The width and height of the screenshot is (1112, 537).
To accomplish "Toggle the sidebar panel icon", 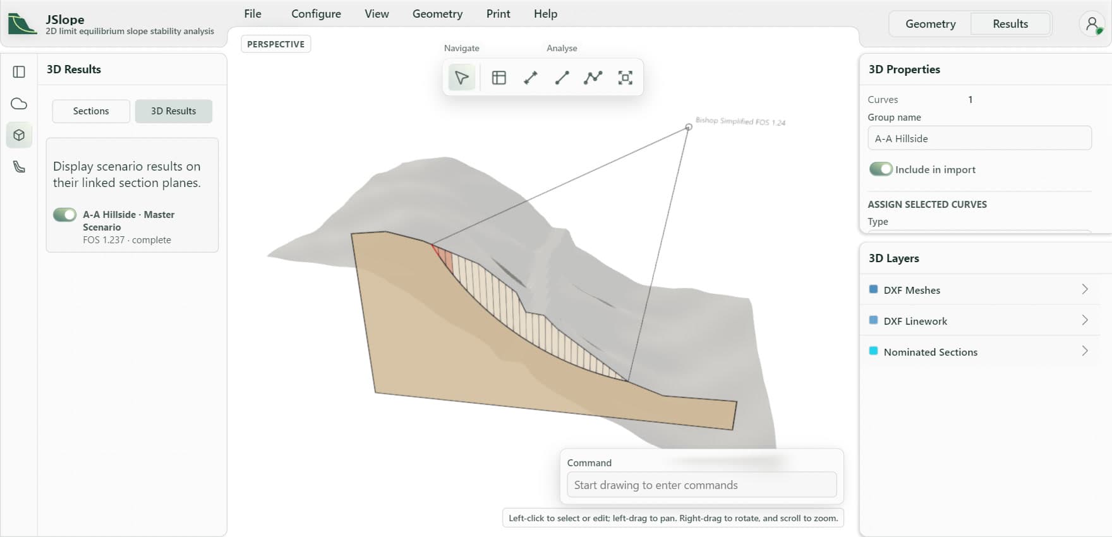I will click(19, 72).
